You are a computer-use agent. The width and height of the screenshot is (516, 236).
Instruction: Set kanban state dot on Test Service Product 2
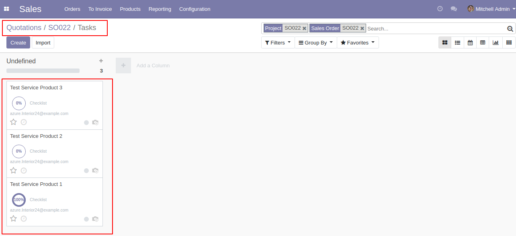86,171
